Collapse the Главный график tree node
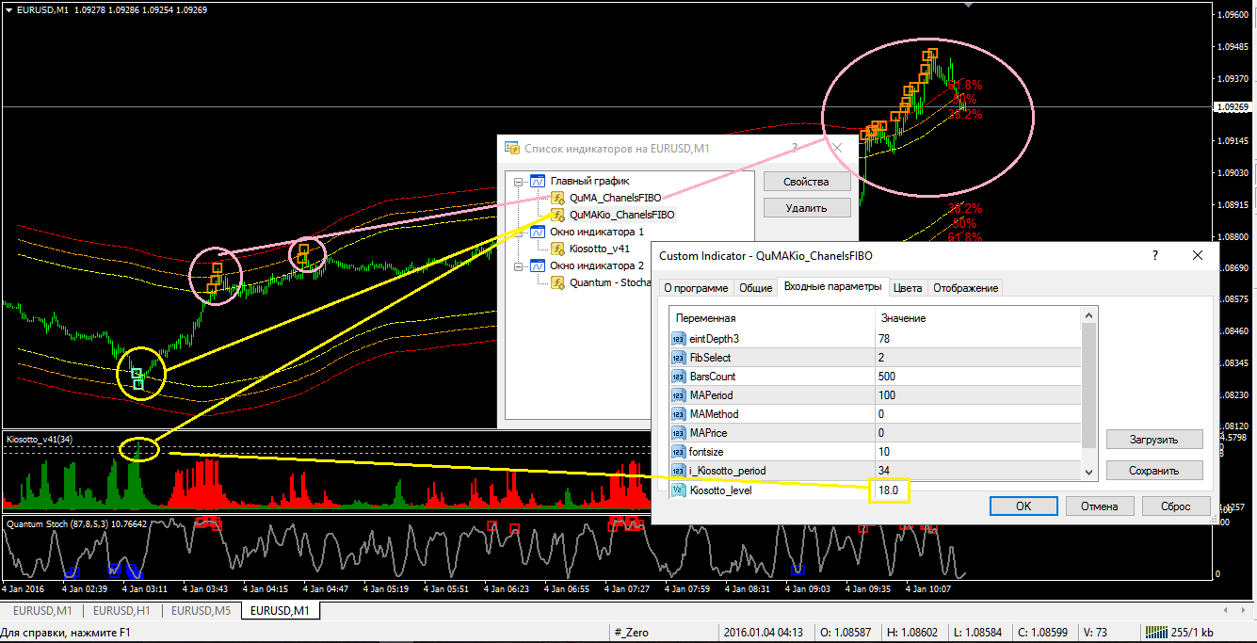The height and width of the screenshot is (643, 1257). click(x=518, y=181)
